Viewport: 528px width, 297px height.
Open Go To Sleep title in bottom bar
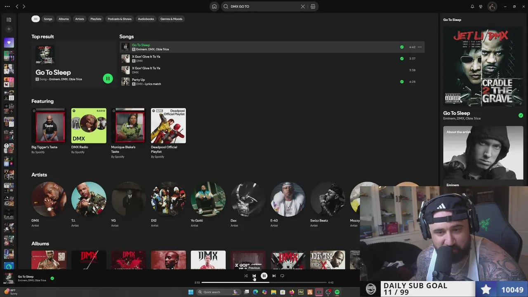26,277
